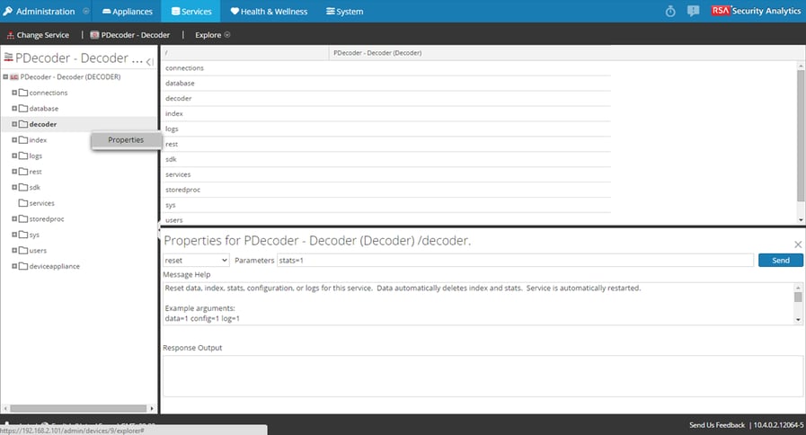Expand the deviceappliance folder
The width and height of the screenshot is (806, 435).
[14, 266]
